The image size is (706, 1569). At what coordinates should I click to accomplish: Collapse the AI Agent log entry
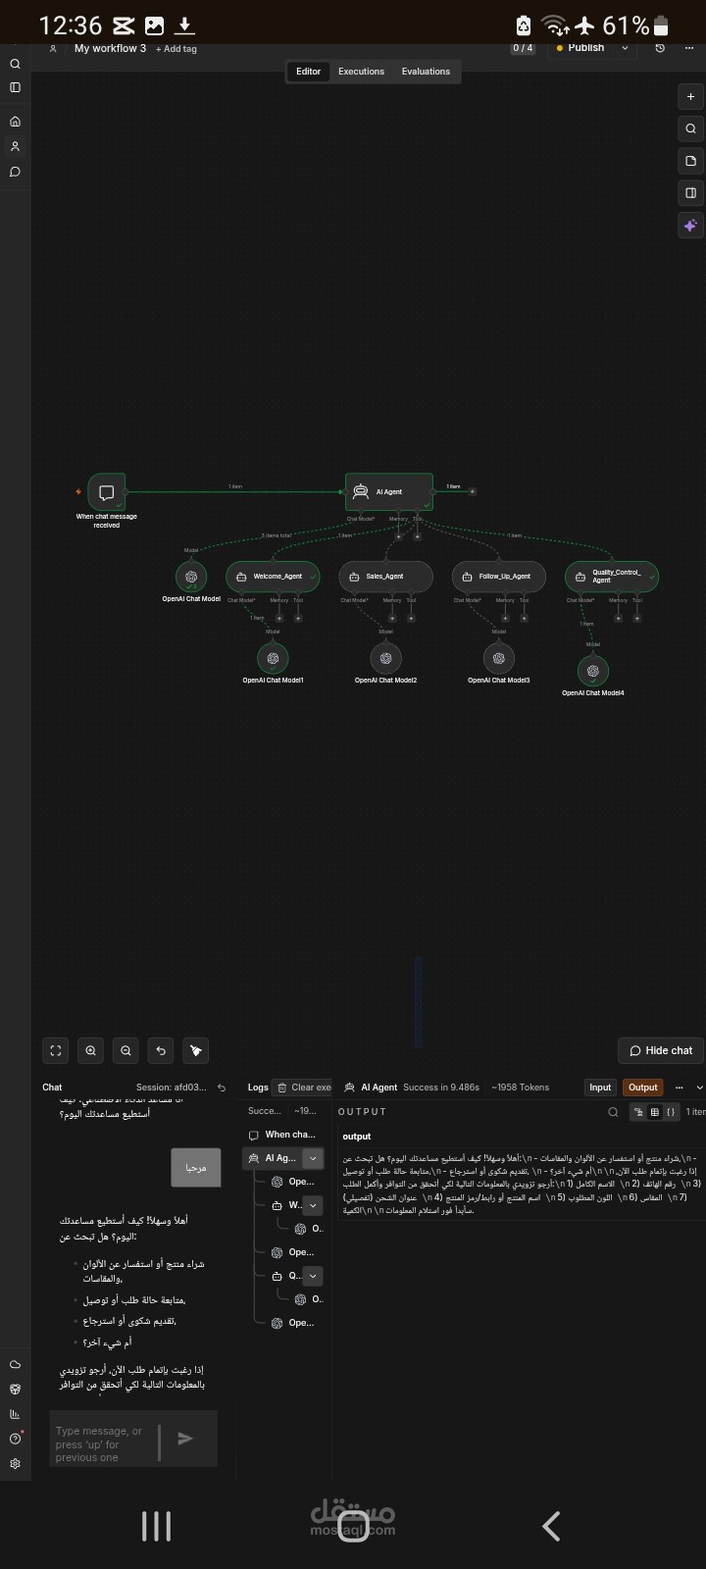click(313, 1158)
